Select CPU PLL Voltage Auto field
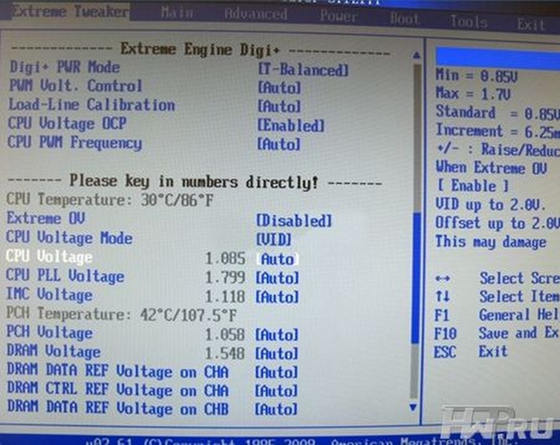 pos(277,278)
